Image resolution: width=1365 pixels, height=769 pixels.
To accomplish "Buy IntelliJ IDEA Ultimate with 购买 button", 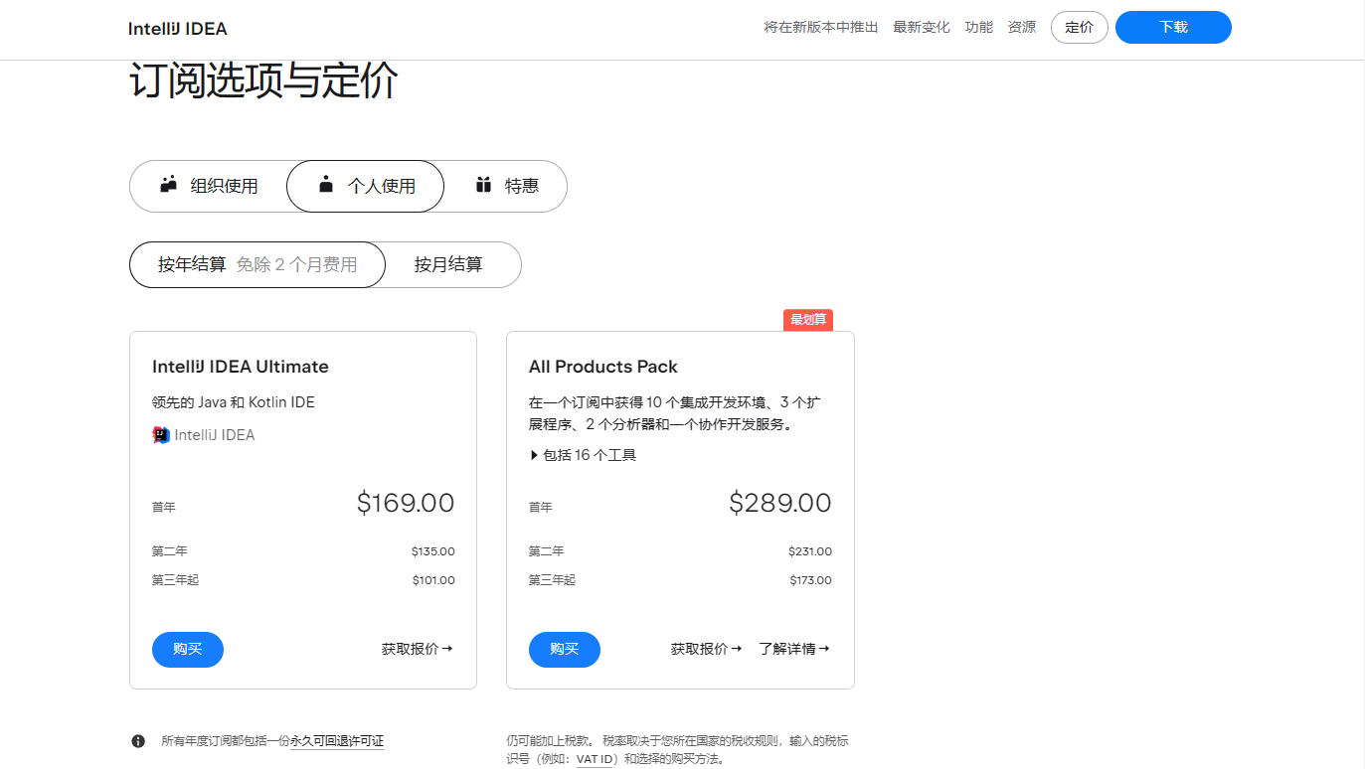I will [188, 650].
